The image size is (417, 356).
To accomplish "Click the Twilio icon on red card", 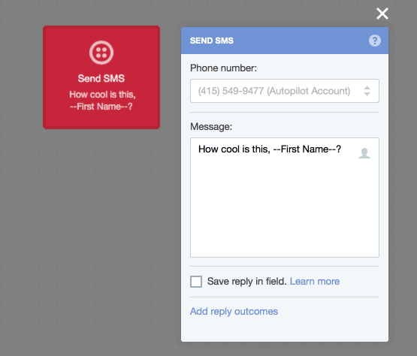I will (101, 53).
